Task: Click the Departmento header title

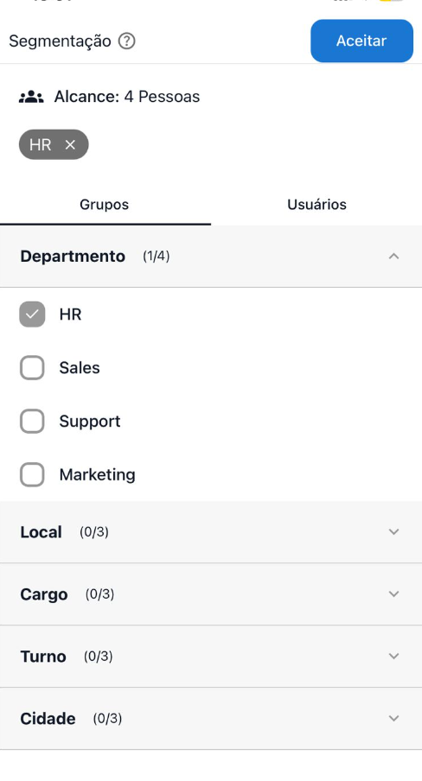Action: click(x=73, y=256)
